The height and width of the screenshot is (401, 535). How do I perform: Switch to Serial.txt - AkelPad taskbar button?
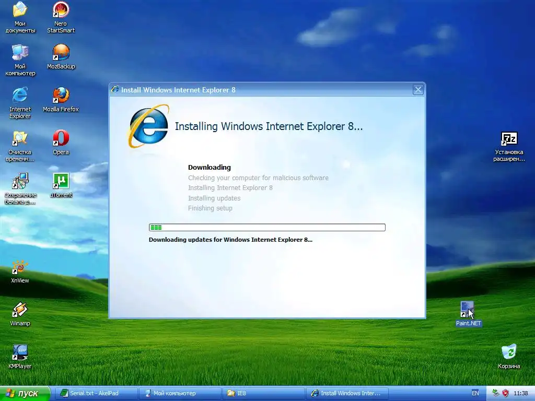point(97,393)
